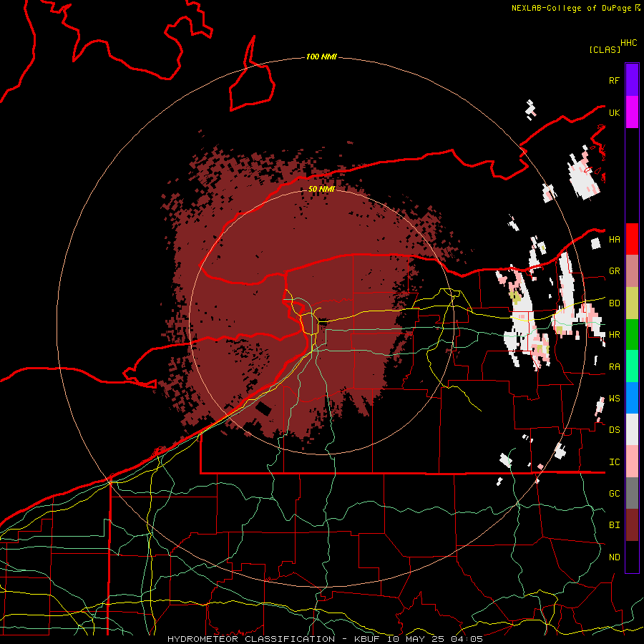This screenshot has height=644, width=644.
Task: Click the 'HHC' product code text
Action: tap(628, 43)
